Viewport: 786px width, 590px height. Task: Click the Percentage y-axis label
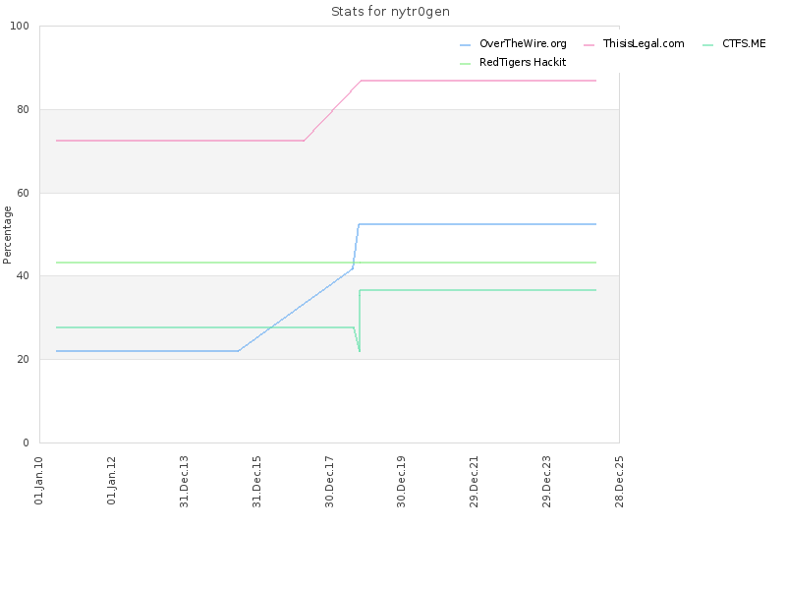7,235
